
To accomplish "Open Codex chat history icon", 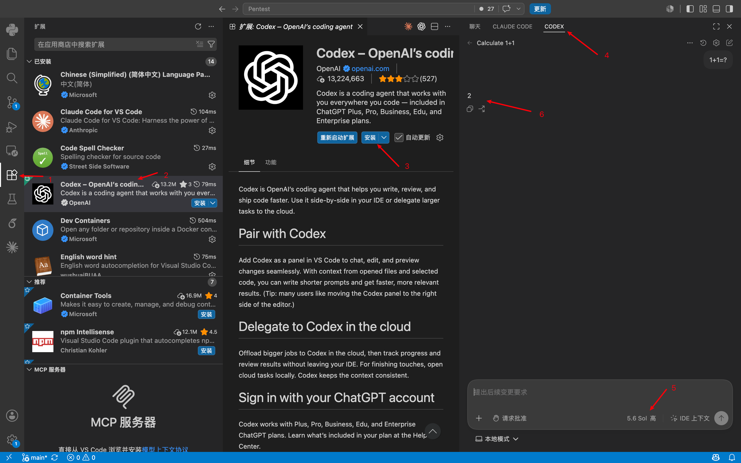I will pyautogui.click(x=703, y=43).
